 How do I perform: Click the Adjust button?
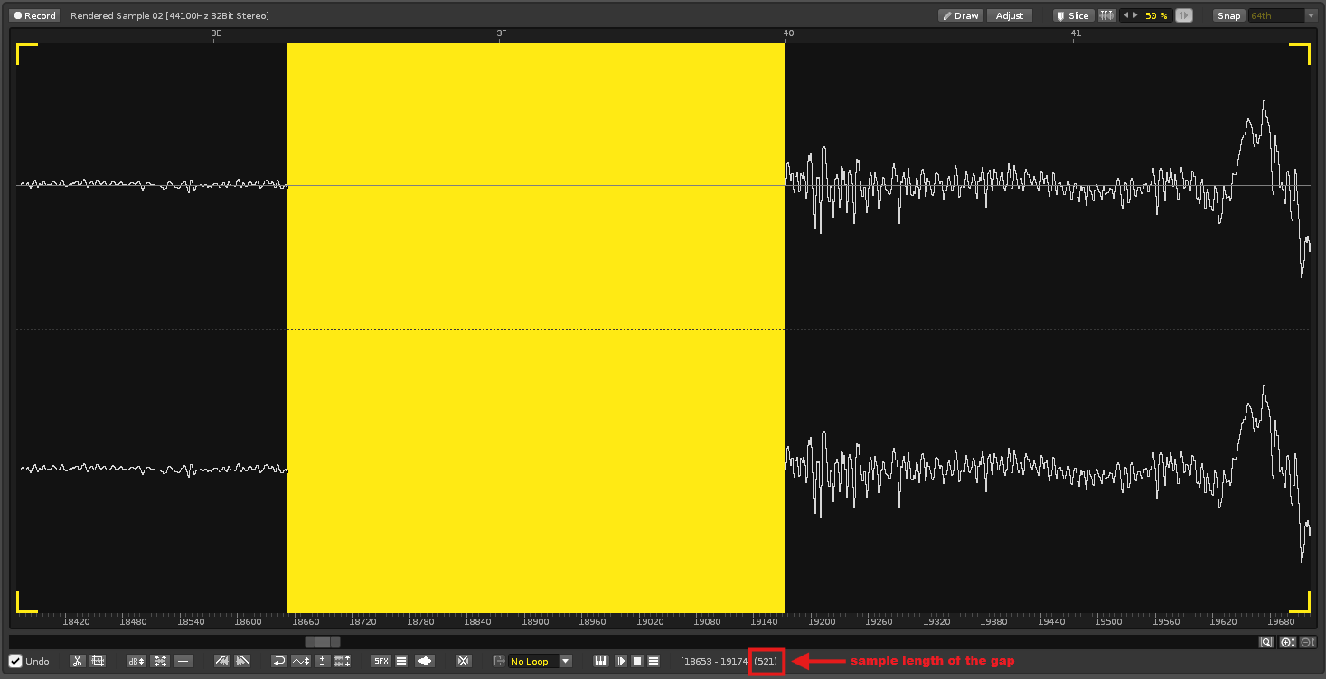coord(1010,15)
